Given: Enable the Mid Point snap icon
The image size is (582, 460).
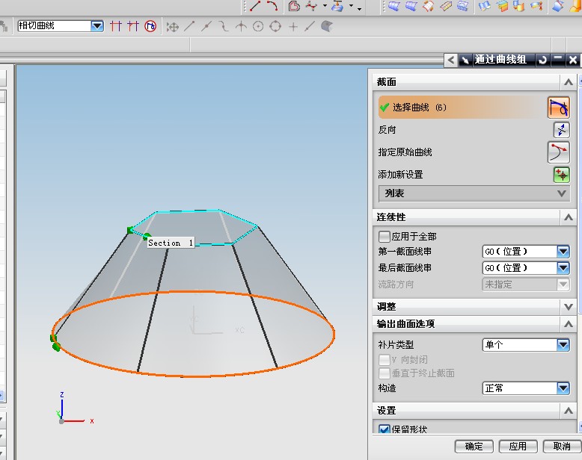Looking at the screenshot, I should pyautogui.click(x=206, y=26).
